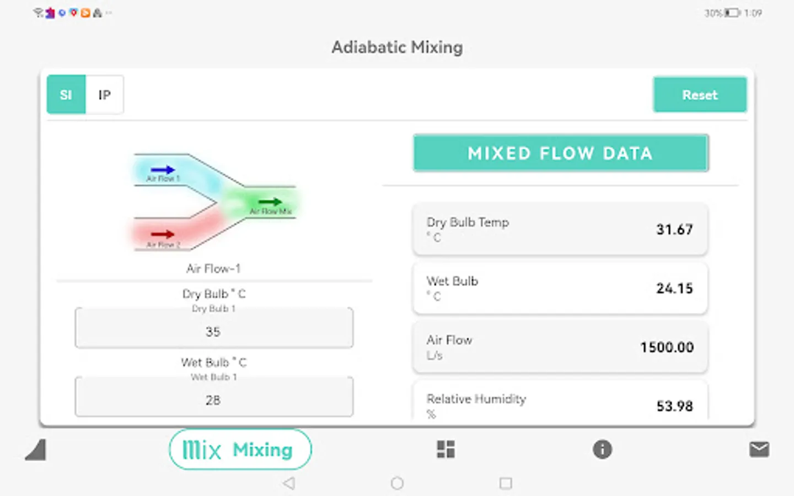Open the psychrometric chart triangle icon

36,450
